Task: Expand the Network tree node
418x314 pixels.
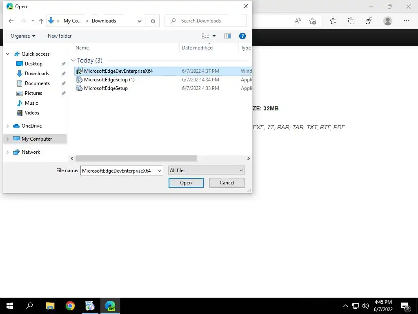Action: (x=8, y=152)
